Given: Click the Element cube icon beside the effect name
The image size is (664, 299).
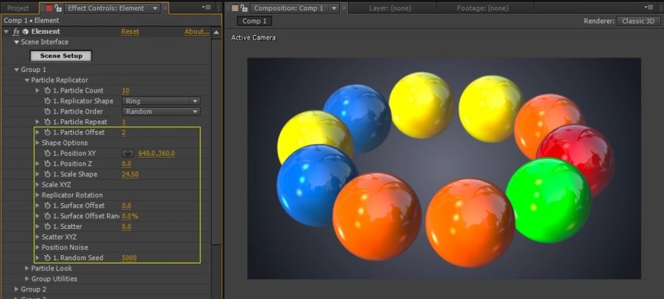Looking at the screenshot, I should [x=25, y=32].
